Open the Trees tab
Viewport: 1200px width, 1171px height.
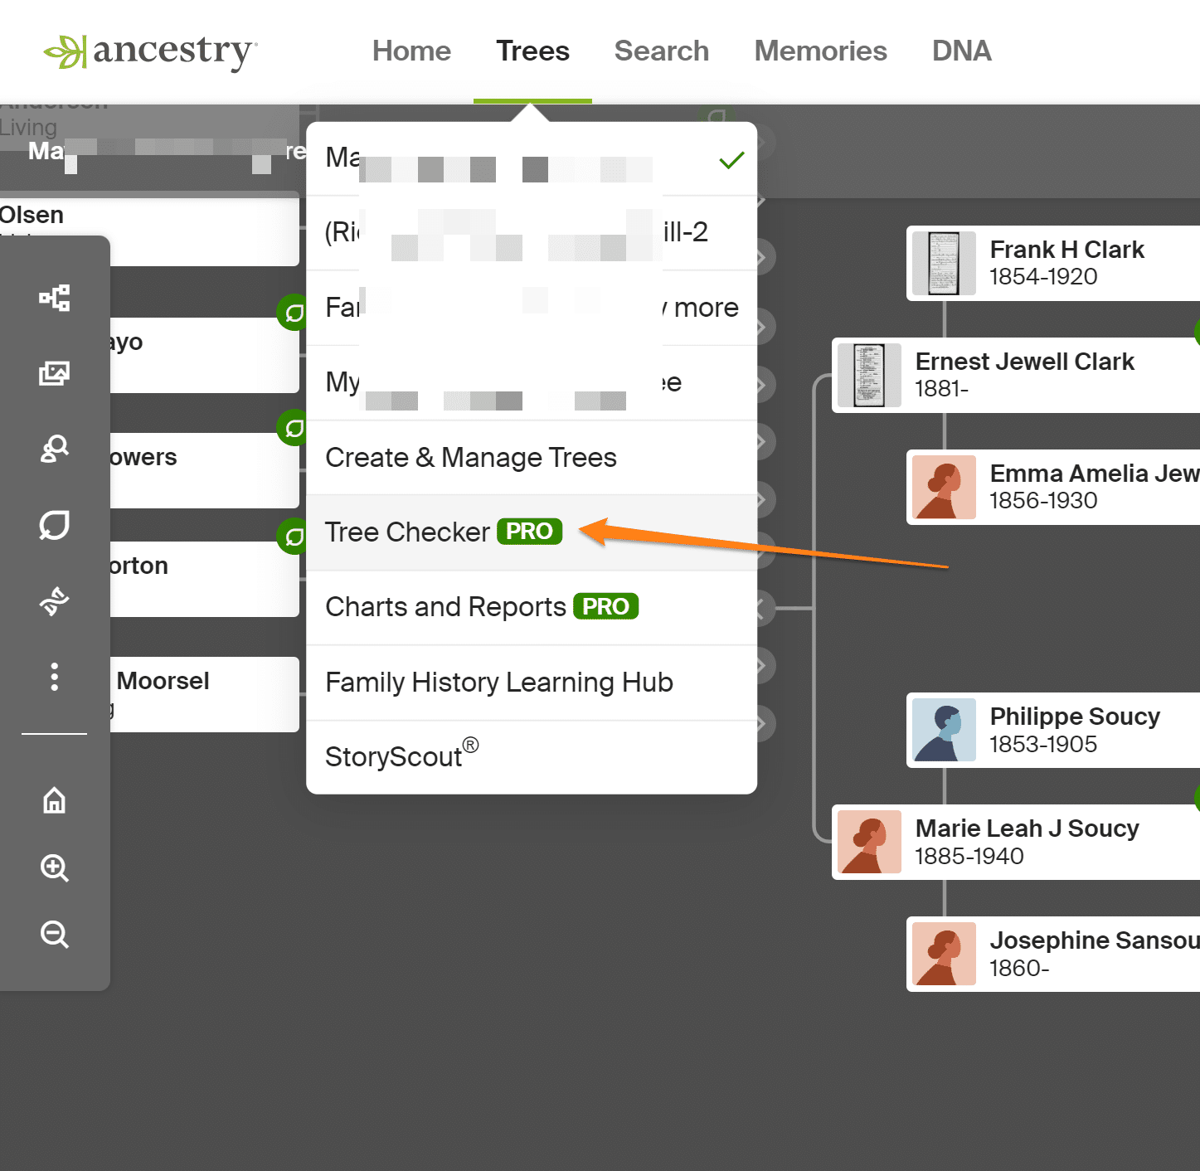pos(532,51)
